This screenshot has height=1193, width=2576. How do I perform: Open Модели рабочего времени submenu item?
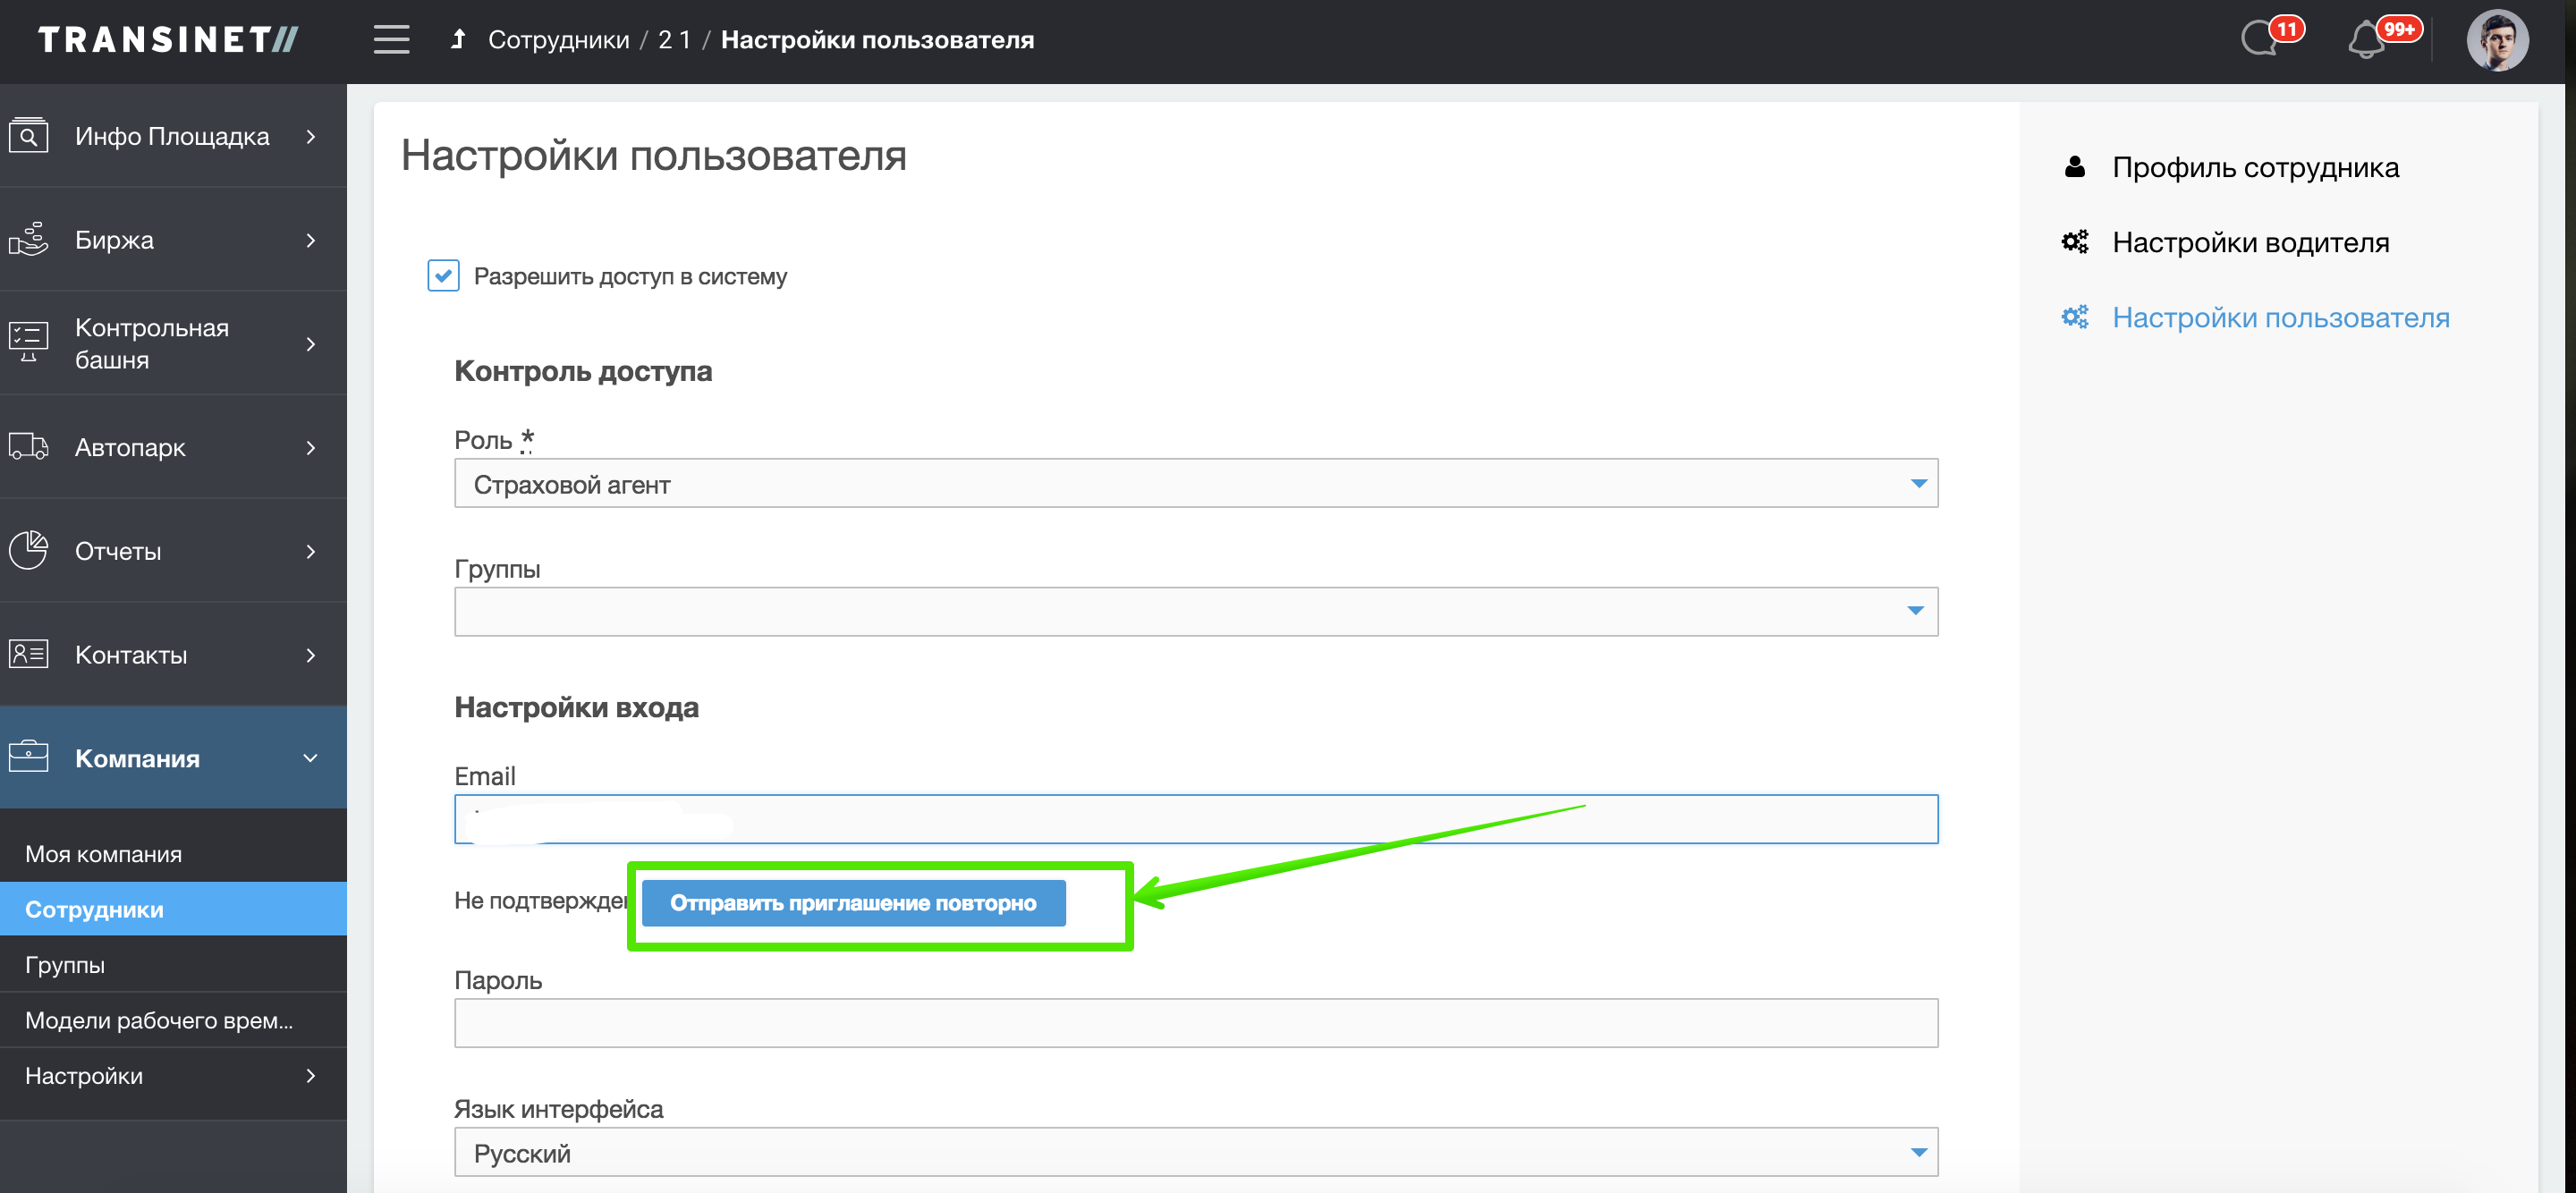tap(159, 1020)
